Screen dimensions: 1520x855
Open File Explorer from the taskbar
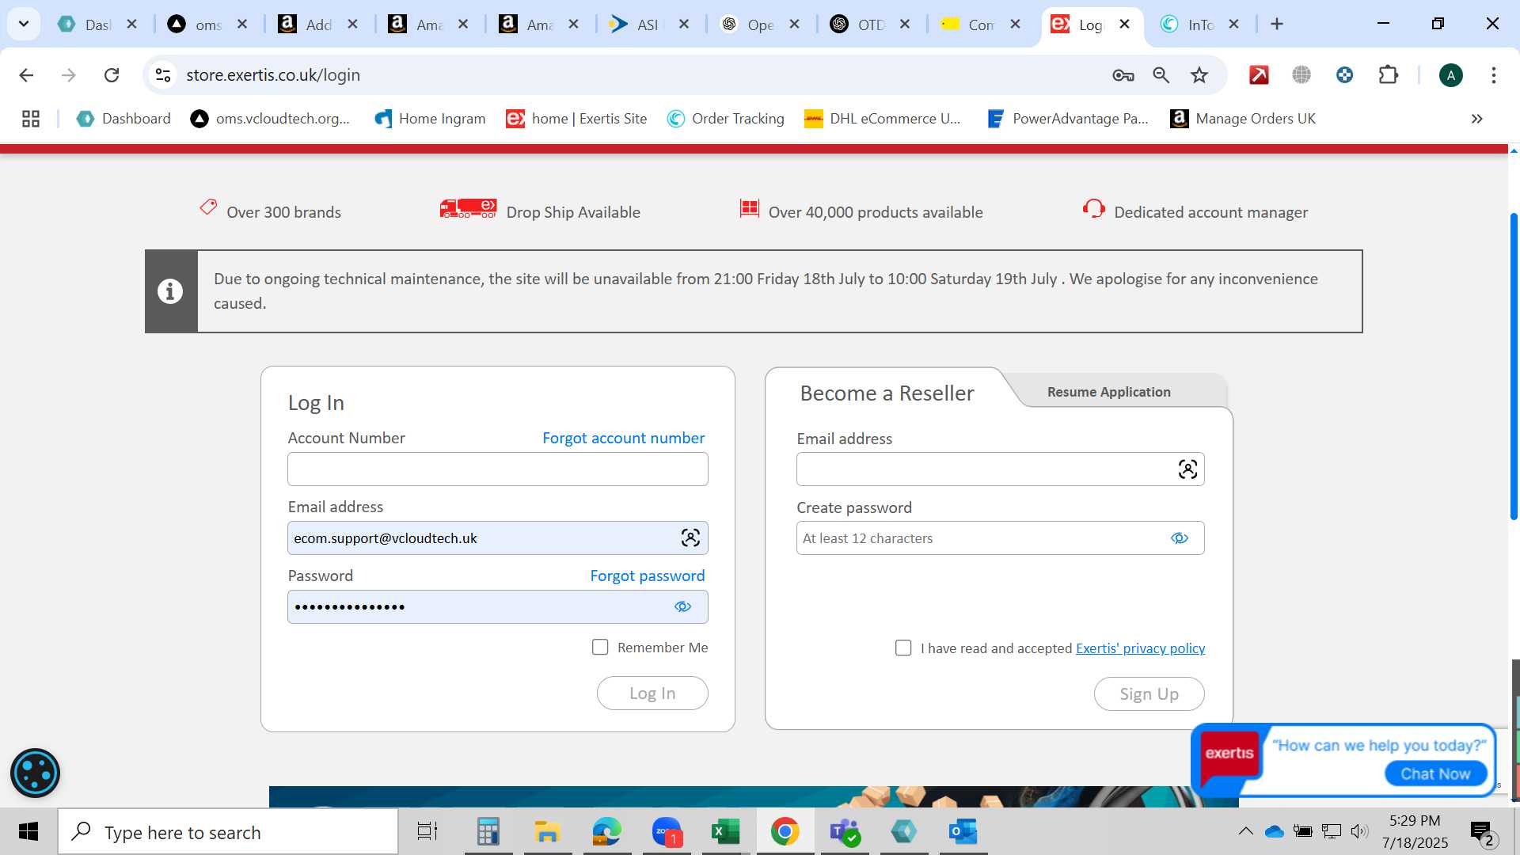[547, 832]
